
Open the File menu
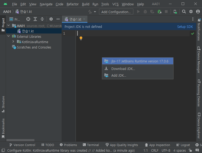pyautogui.click(x=15, y=4)
